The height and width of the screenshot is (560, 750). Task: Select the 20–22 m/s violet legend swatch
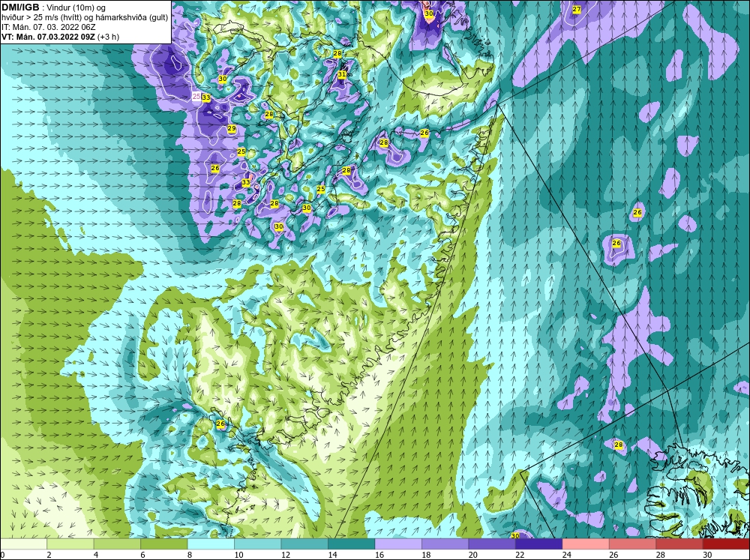pyautogui.click(x=492, y=544)
